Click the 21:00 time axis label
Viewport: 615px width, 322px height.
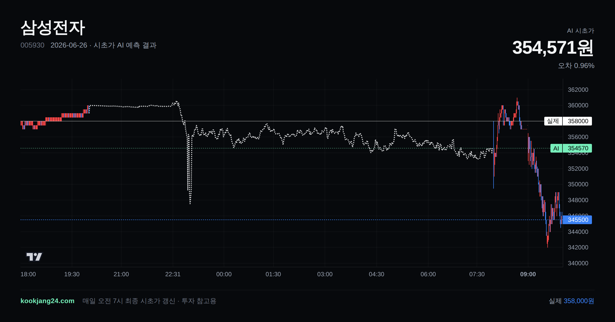121,274
